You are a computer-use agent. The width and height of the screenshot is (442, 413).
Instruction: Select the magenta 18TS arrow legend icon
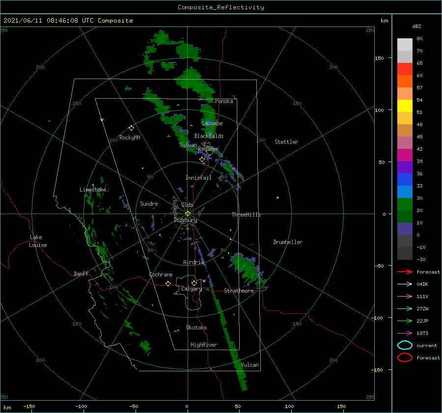click(x=405, y=333)
